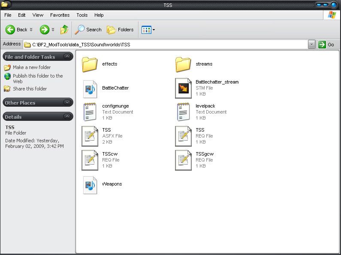Open the Views dropdown arrow
Image resolution: width=341 pixels, height=255 pixels.
point(154,30)
